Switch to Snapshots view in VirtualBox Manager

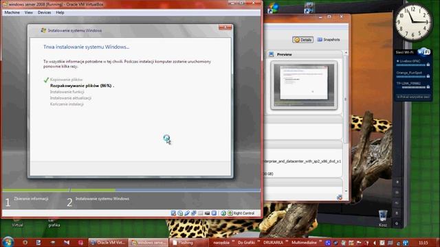pos(329,40)
